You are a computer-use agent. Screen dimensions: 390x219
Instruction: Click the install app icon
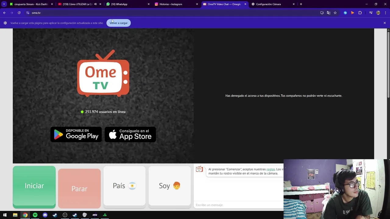(x=322, y=13)
